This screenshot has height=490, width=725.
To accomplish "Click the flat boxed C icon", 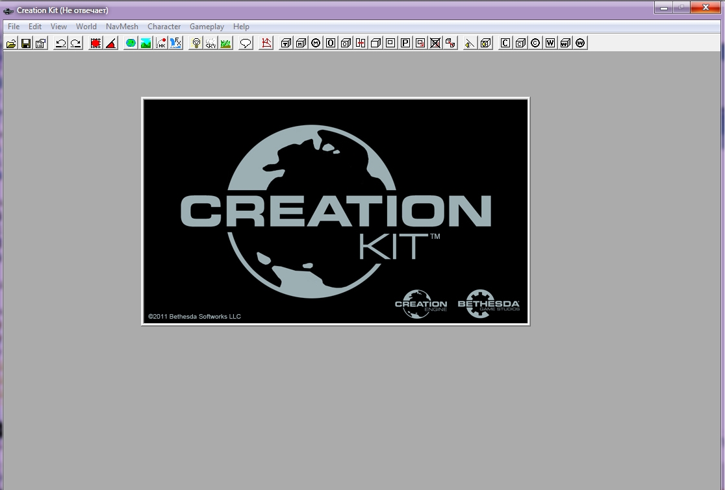I will [505, 43].
